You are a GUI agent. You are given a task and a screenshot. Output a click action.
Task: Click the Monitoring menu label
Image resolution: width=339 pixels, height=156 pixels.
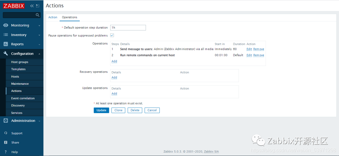pos(20,25)
